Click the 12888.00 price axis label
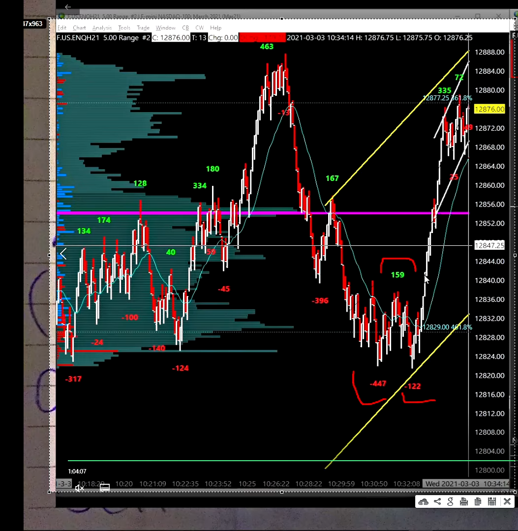 (x=489, y=52)
